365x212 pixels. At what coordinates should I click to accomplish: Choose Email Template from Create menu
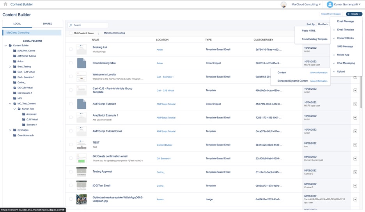[346, 30]
